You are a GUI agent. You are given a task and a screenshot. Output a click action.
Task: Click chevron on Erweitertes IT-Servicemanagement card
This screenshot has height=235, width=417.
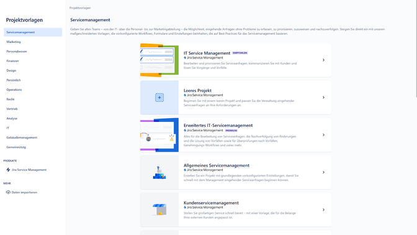(324, 135)
